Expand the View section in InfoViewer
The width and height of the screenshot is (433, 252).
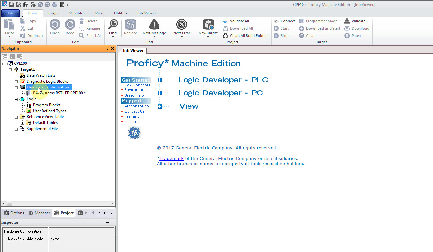160,106
